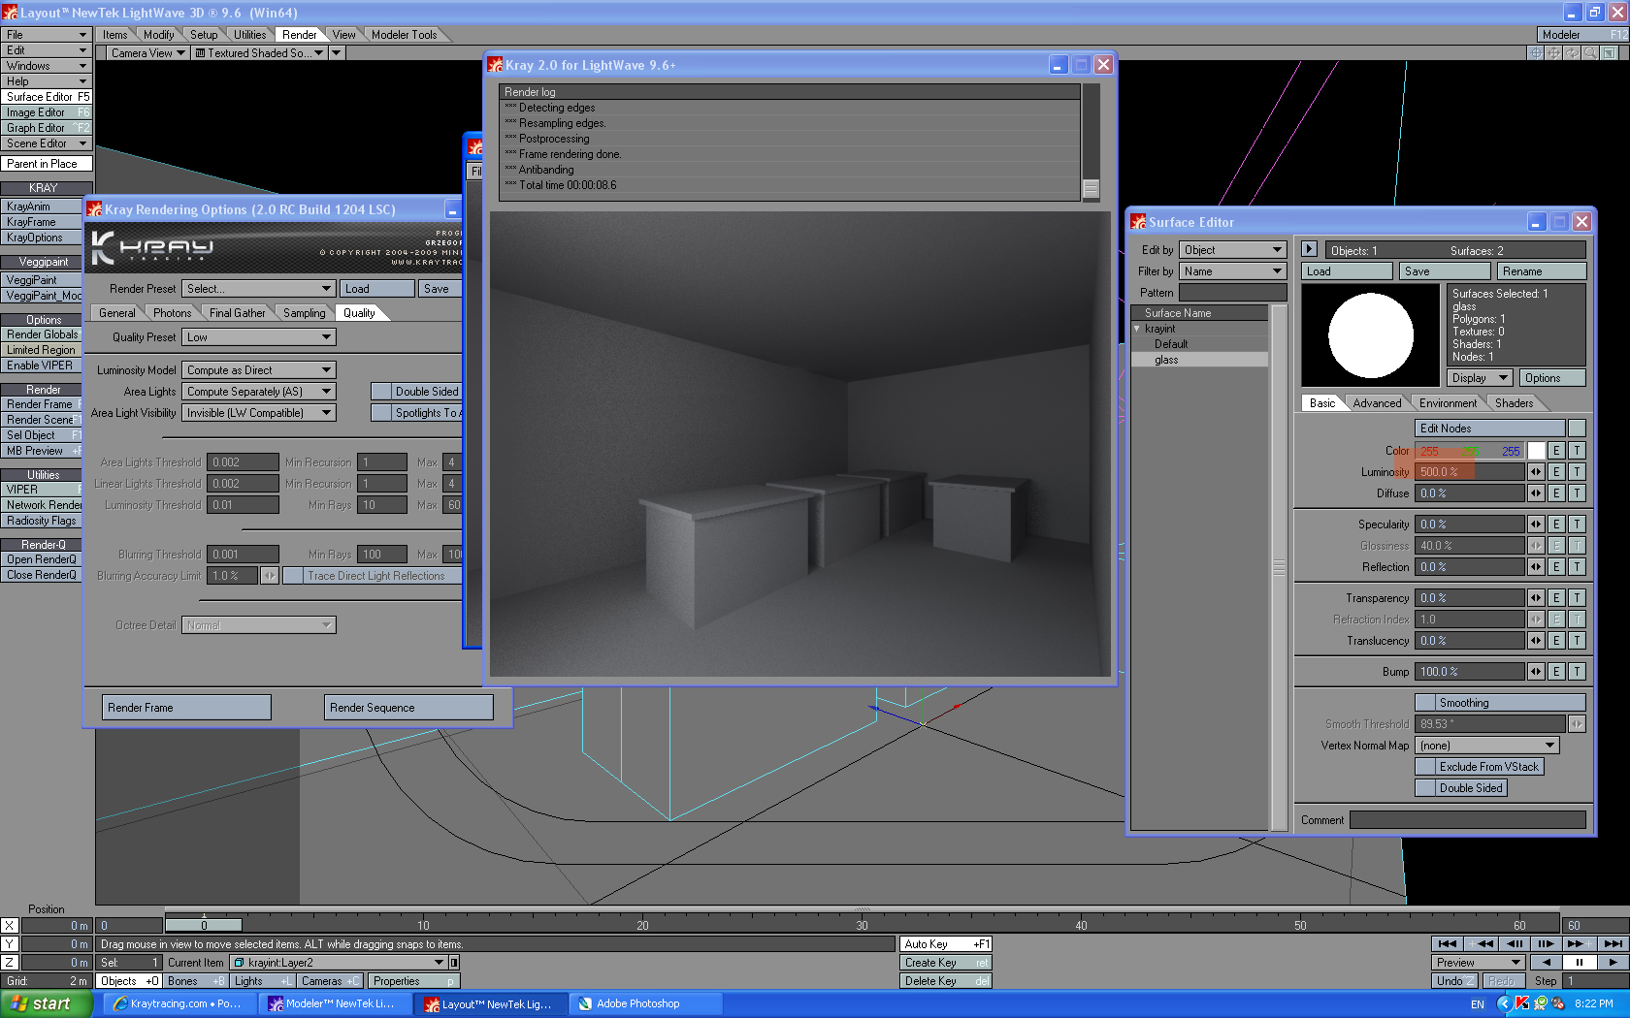Enable the Smoothing checkbox

pos(1424,703)
